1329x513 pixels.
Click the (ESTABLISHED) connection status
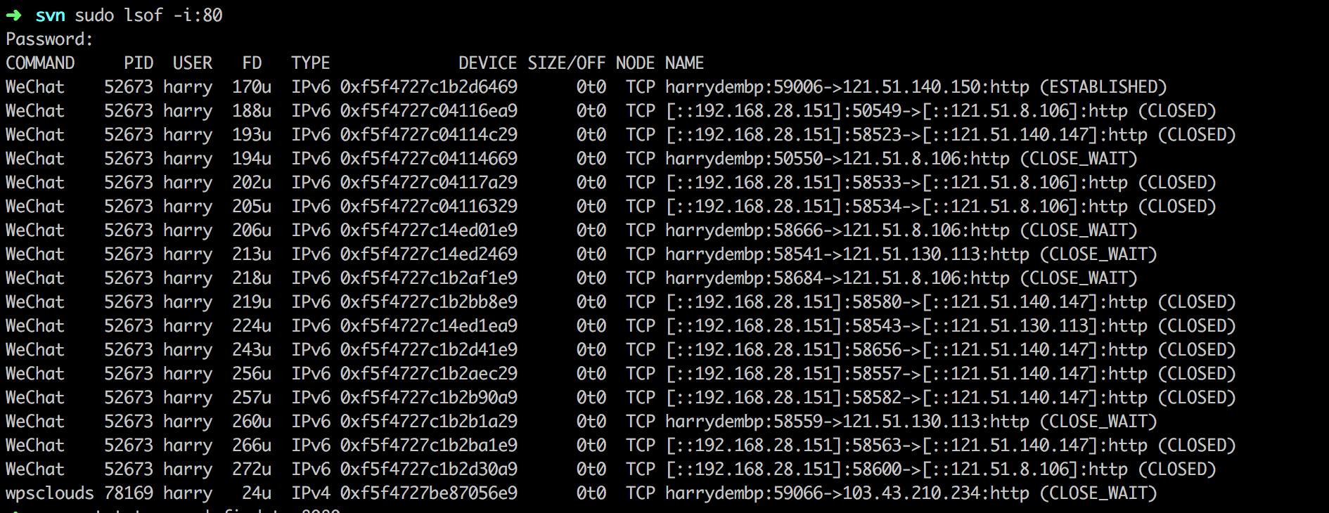pos(1103,87)
